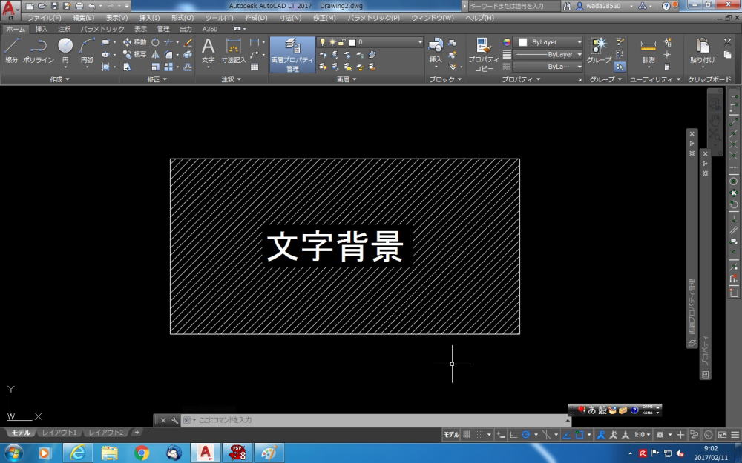Screen dimensions: 742x463
Task: Toggle ortho mode in status bar
Action: 513,435
